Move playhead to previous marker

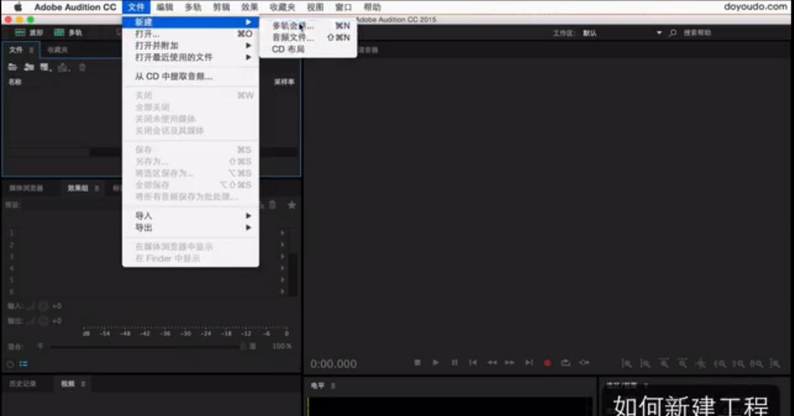tap(473, 362)
